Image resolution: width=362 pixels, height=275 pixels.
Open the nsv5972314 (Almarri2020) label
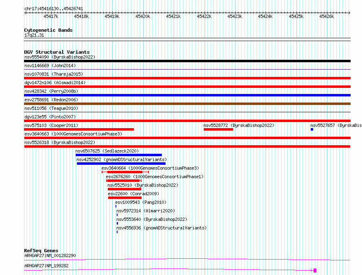pos(146,211)
